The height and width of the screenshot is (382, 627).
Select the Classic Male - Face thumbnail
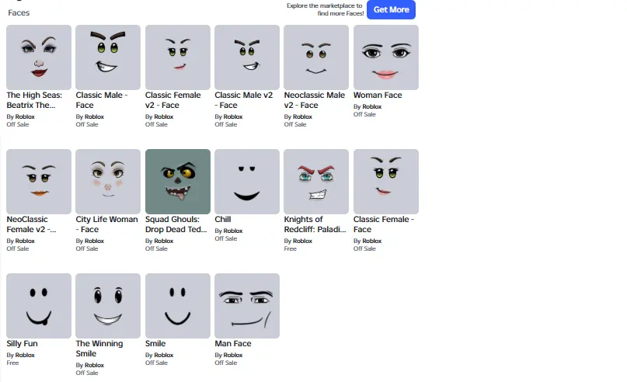click(108, 57)
